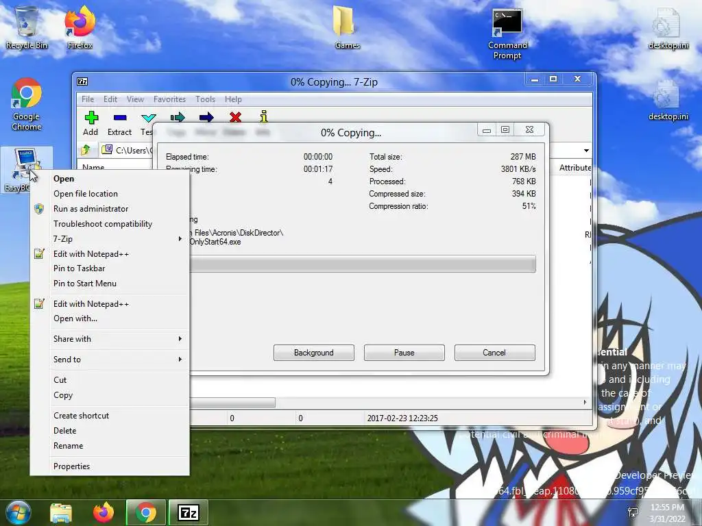Click the 7z icon in 7-Zip title bar

[x=82, y=82]
